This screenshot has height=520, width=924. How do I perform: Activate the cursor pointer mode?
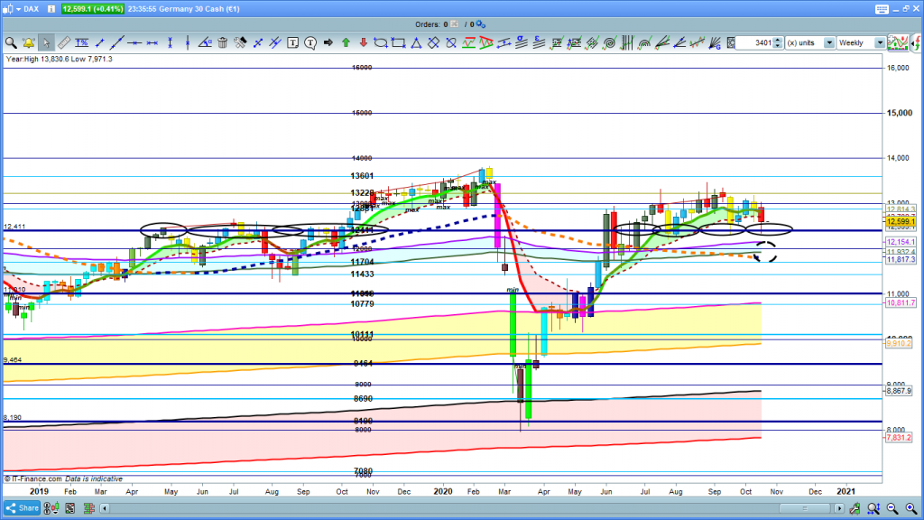(46, 42)
